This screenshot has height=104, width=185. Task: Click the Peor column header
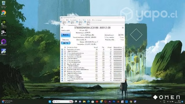coord(103,47)
